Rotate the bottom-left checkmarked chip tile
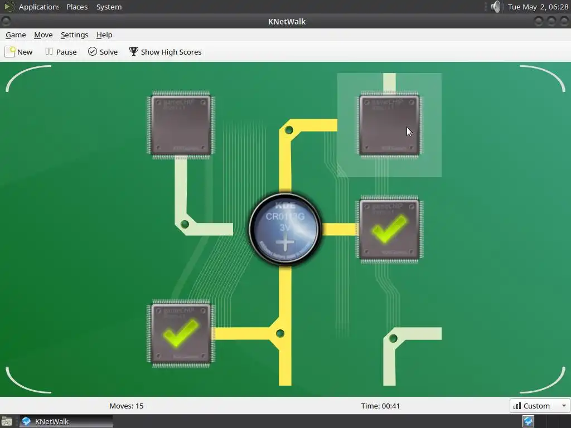The image size is (571, 428). tap(181, 333)
